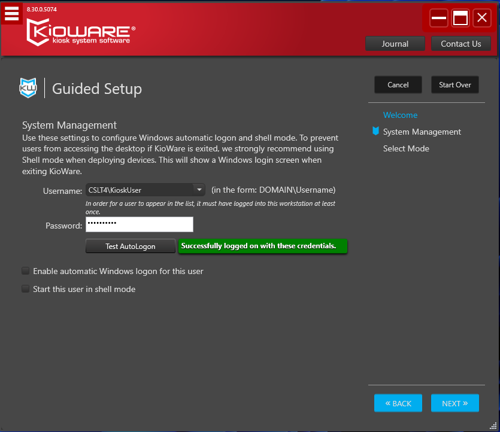
Task: Close the KioWare window
Action: 482,18
